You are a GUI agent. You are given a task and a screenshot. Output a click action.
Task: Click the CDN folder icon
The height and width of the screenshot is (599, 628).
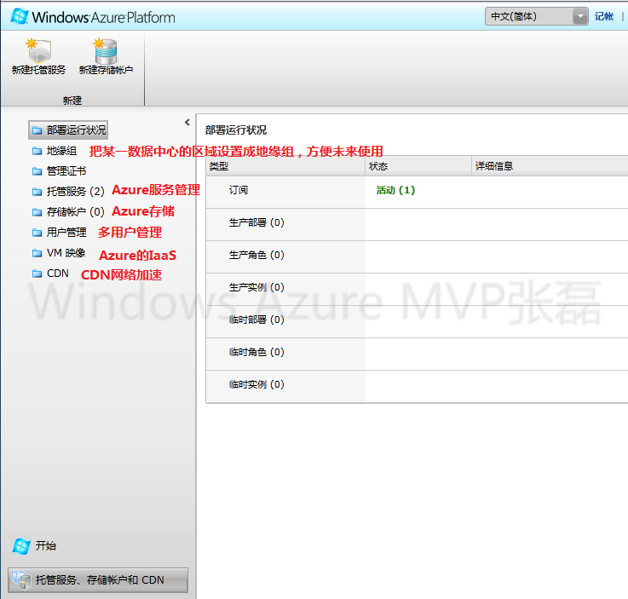(x=37, y=274)
